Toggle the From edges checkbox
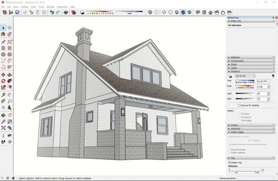 coord(240,120)
